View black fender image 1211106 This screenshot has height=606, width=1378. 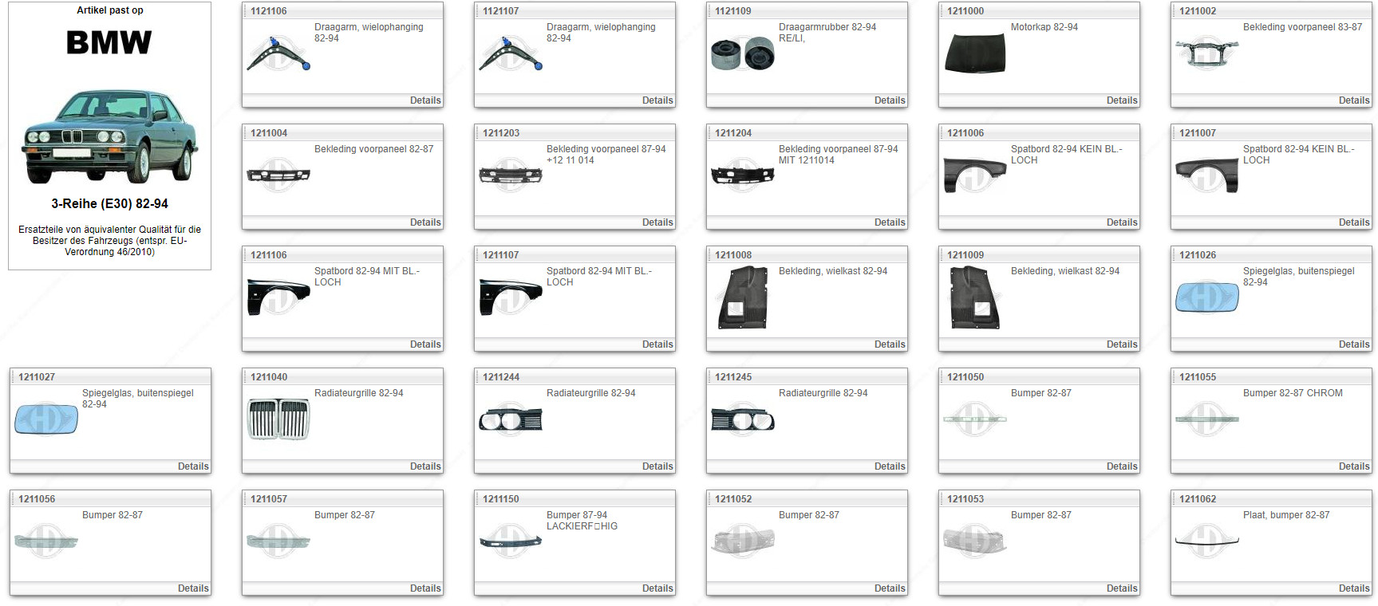click(x=278, y=297)
